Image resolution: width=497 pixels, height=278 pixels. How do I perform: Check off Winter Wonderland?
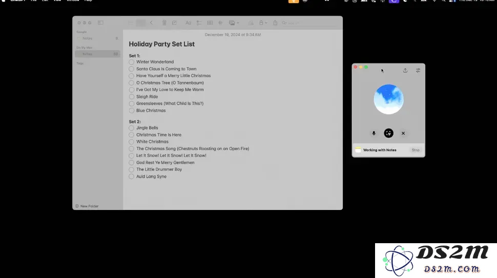click(132, 62)
